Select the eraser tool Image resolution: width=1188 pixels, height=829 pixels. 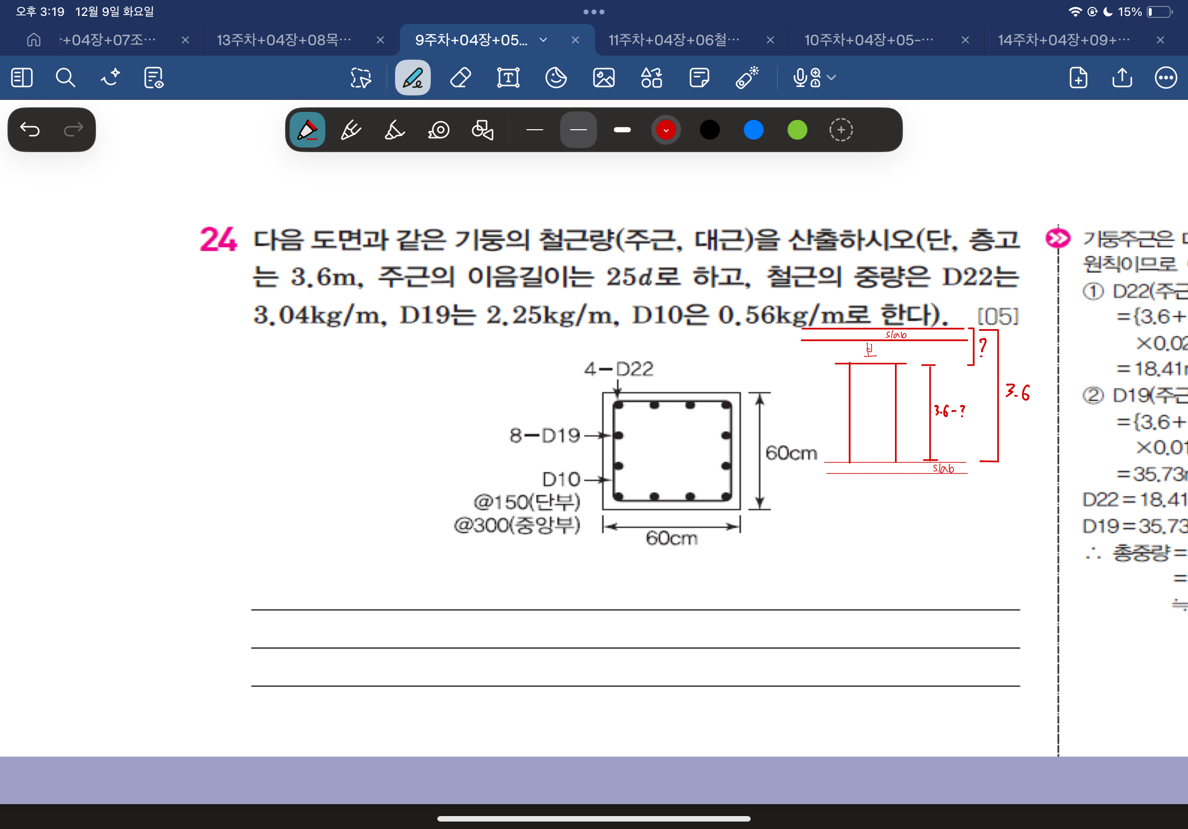tap(460, 78)
